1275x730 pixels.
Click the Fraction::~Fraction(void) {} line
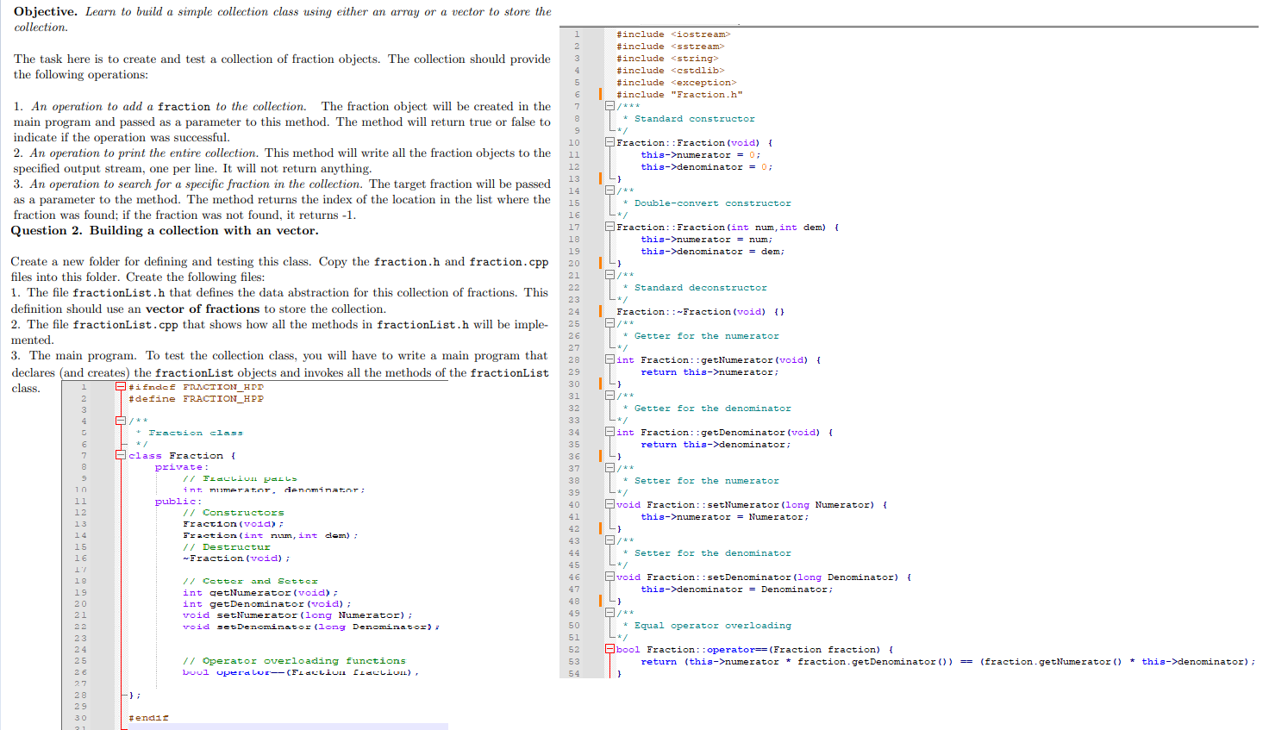pyautogui.click(x=701, y=312)
